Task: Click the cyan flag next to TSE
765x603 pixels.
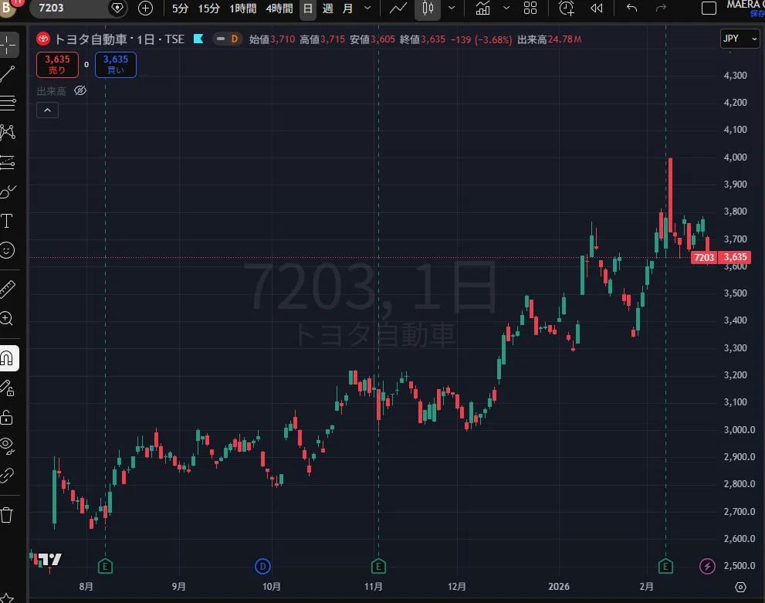Action: click(198, 39)
